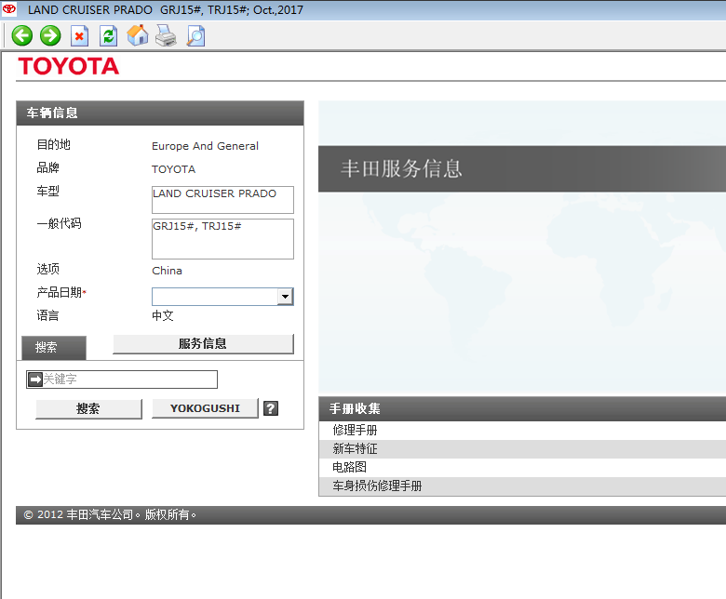Print the page using printer icon

click(166, 35)
